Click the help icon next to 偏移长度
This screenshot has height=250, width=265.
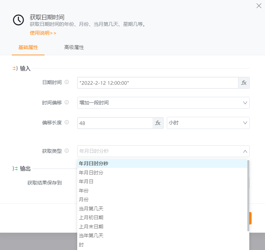point(67,122)
